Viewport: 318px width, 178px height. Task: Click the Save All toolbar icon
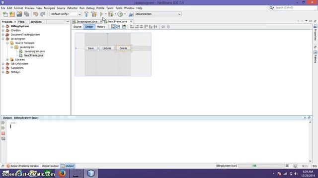(x=26, y=14)
